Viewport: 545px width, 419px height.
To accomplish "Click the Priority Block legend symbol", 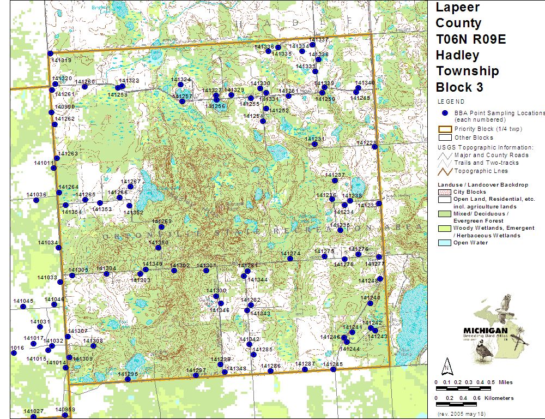I will click(x=445, y=129).
